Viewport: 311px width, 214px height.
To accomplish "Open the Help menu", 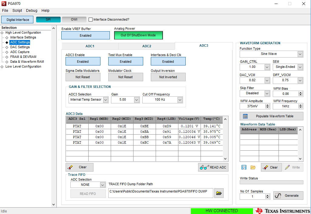I will click(x=46, y=11).
